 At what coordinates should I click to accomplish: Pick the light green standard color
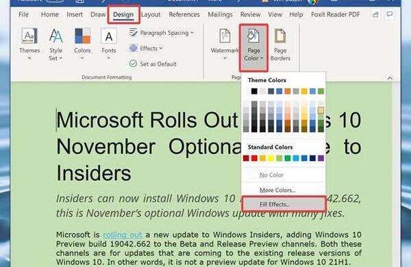tap(279, 158)
